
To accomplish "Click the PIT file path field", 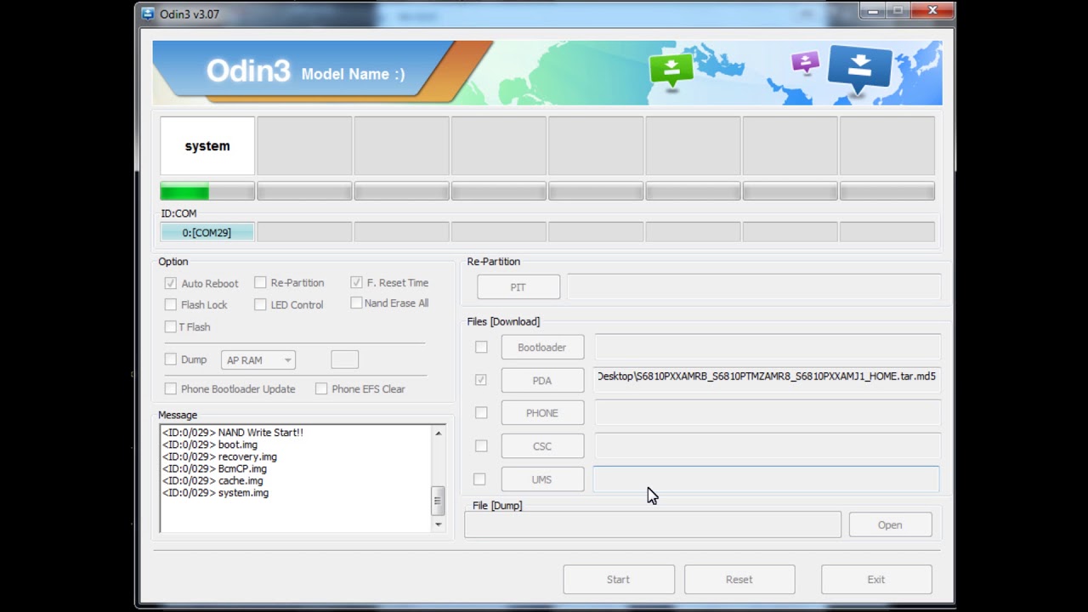I will click(x=754, y=287).
